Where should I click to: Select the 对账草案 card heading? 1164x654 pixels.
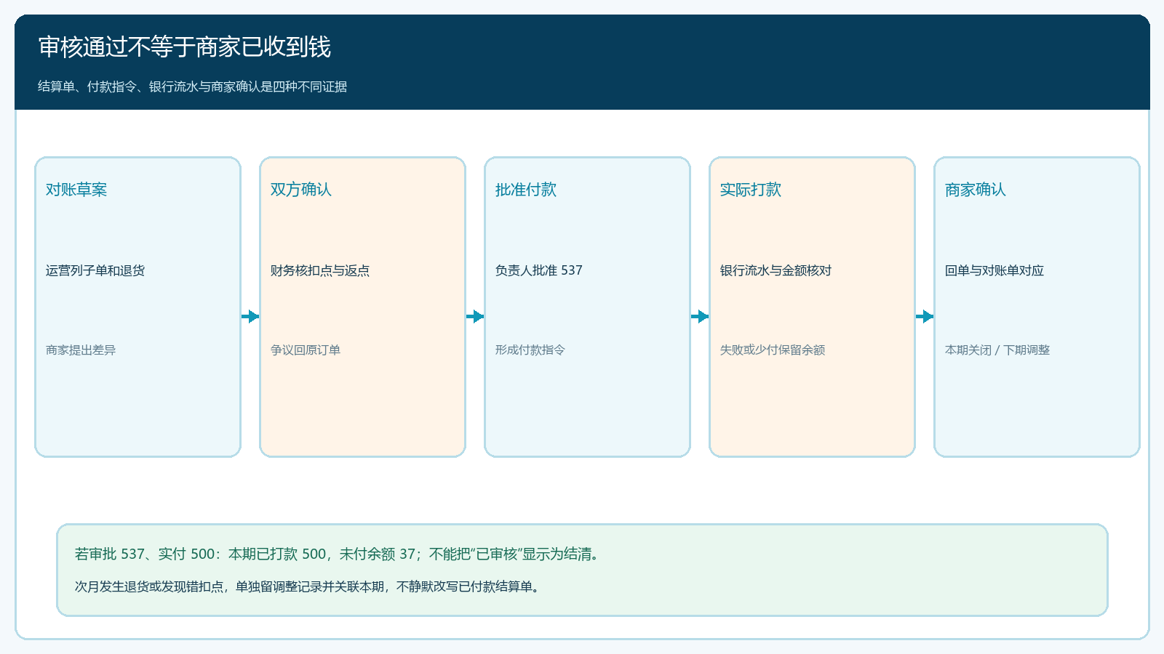tap(76, 190)
